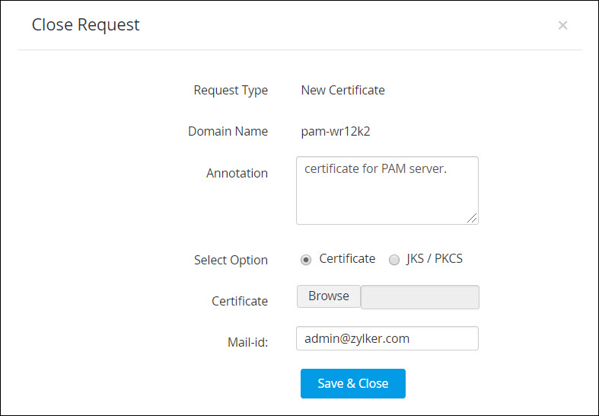Click the Browse button for certificate file
Image resolution: width=599 pixels, height=416 pixels.
(x=328, y=296)
